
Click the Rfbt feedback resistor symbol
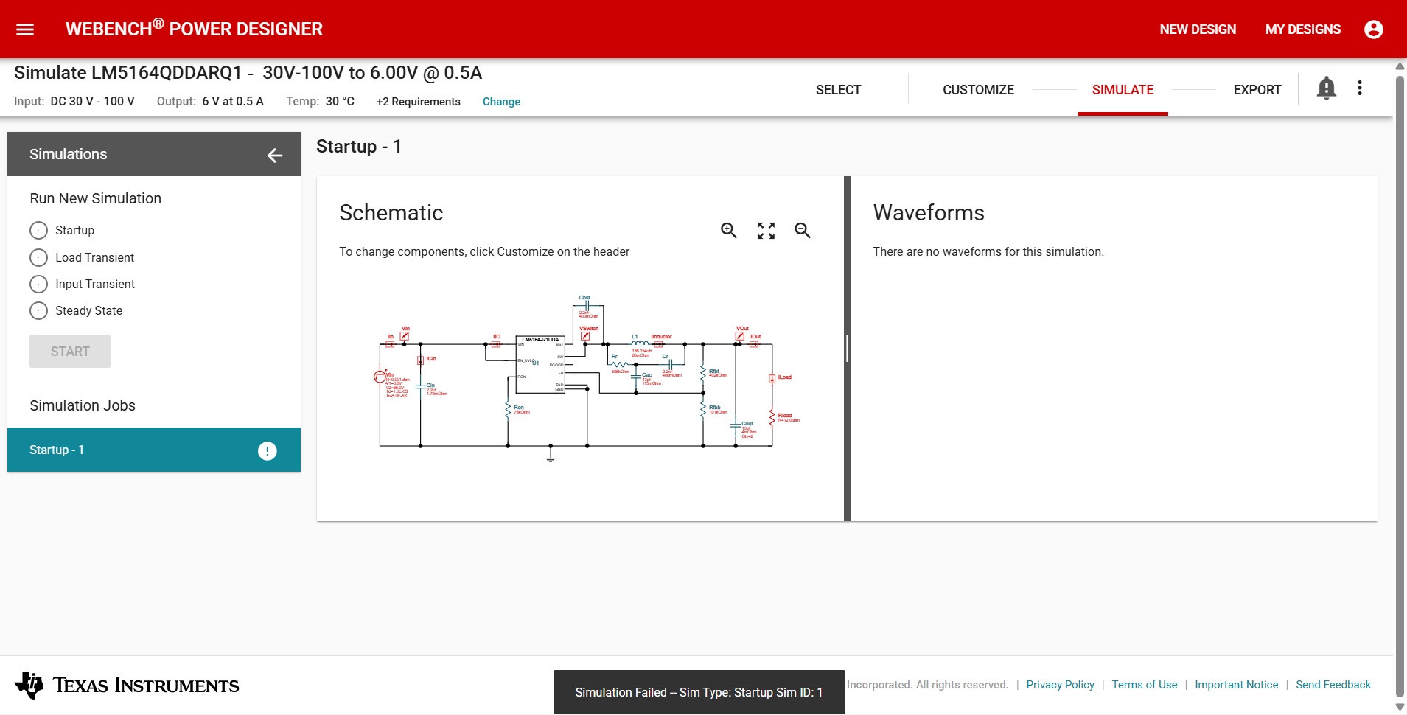click(x=703, y=373)
